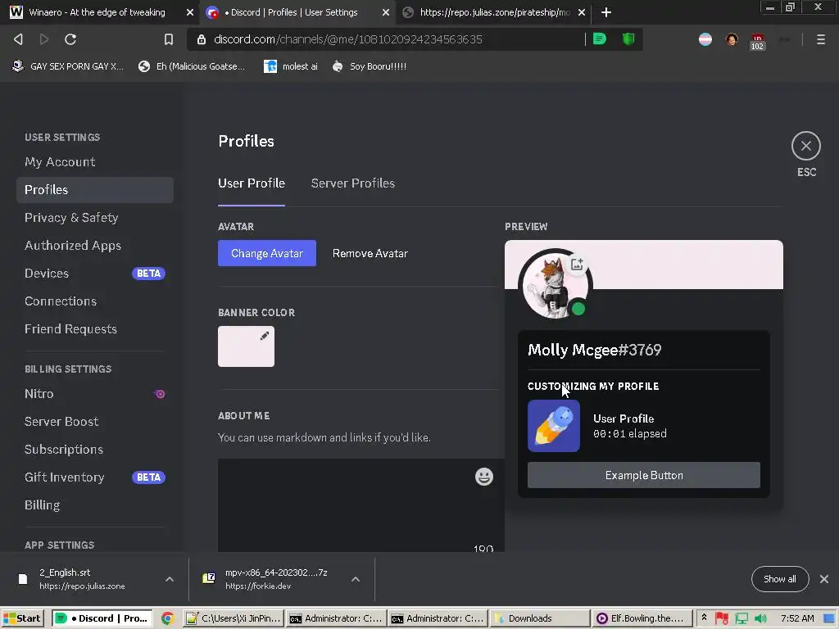This screenshot has height=629, width=839.
Task: Click the clock showing 7:52 AM
Action: pyautogui.click(x=796, y=618)
